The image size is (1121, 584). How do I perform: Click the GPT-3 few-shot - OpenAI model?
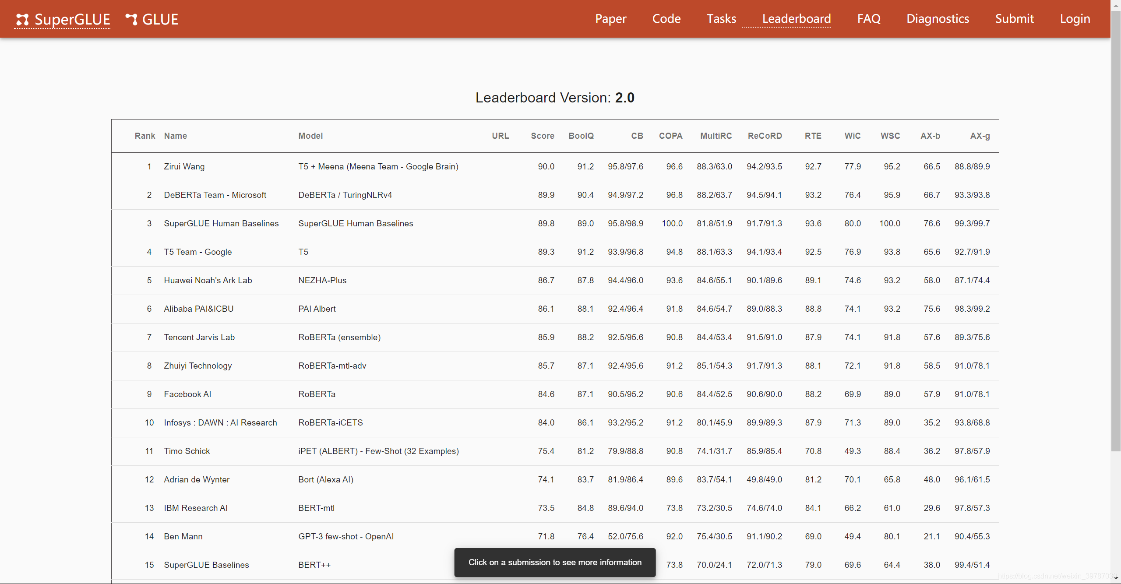tap(346, 536)
